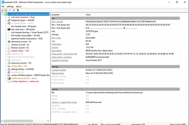Click the file > type link
189x125 pixels.
pyautogui.click(x=56, y=38)
